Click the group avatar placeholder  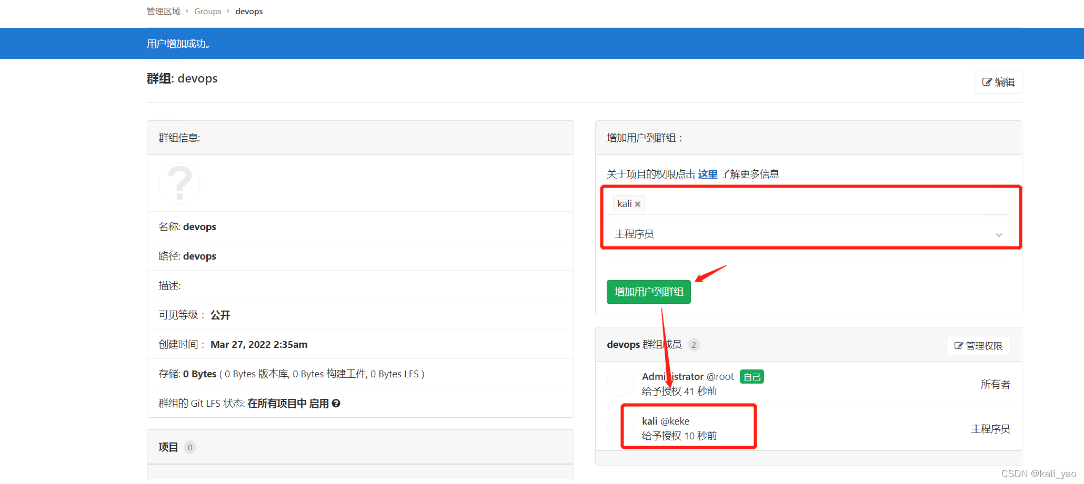179,183
